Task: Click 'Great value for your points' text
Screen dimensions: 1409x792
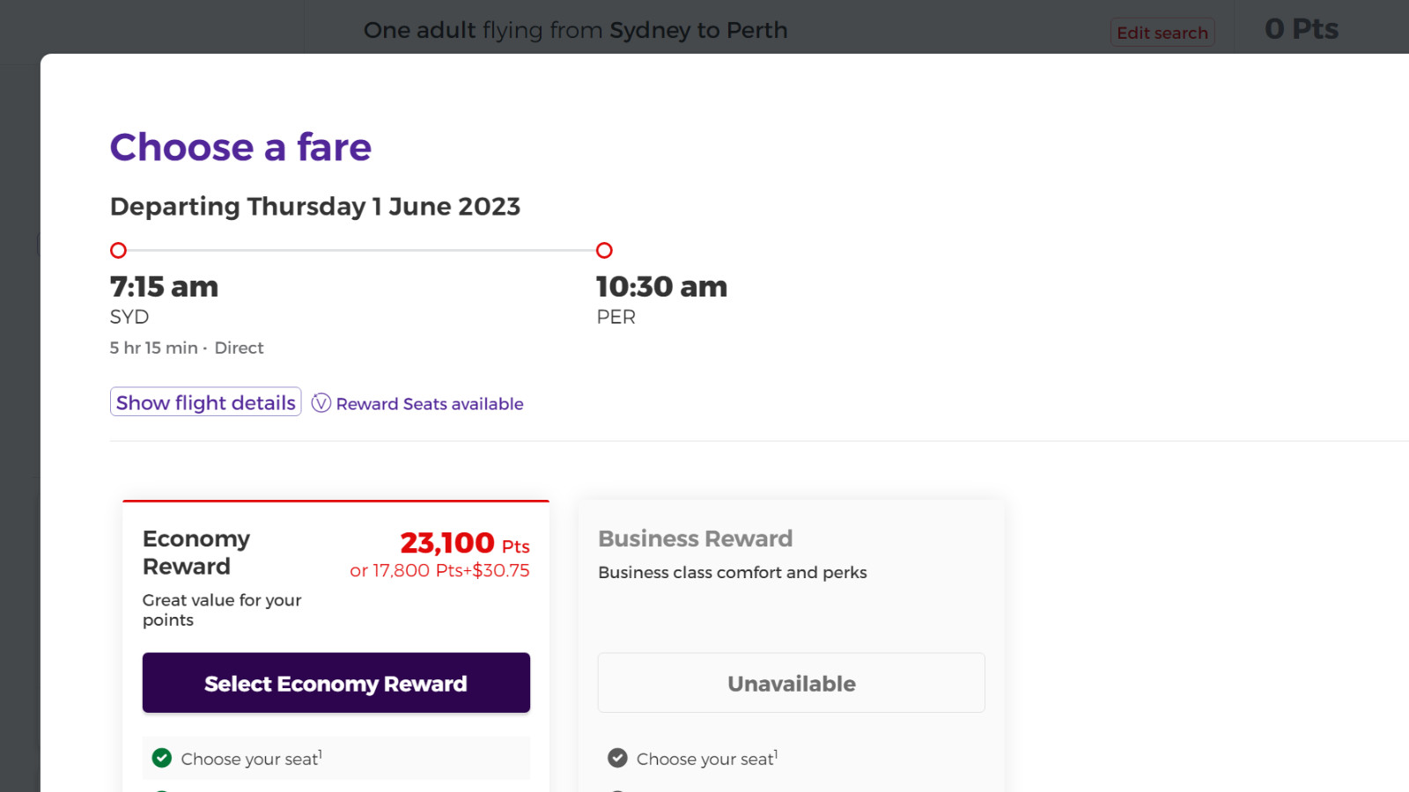Action: 222,610
